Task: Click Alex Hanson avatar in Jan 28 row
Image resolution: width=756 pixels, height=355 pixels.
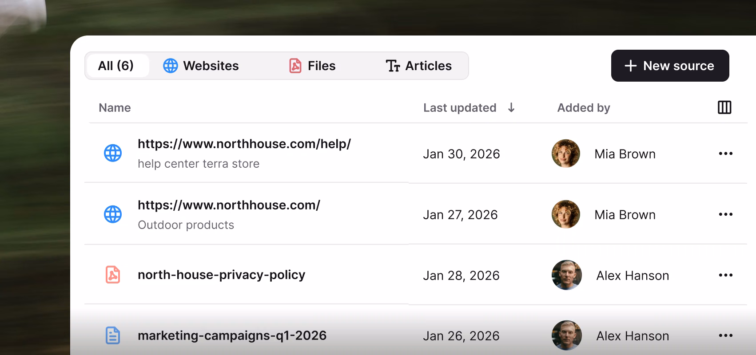Action: tap(567, 275)
